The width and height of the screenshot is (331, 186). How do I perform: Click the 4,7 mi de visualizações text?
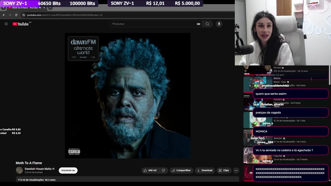click(284, 121)
